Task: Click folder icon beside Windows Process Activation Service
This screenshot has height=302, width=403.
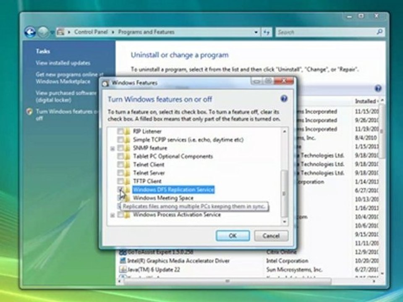Action: 127,215
